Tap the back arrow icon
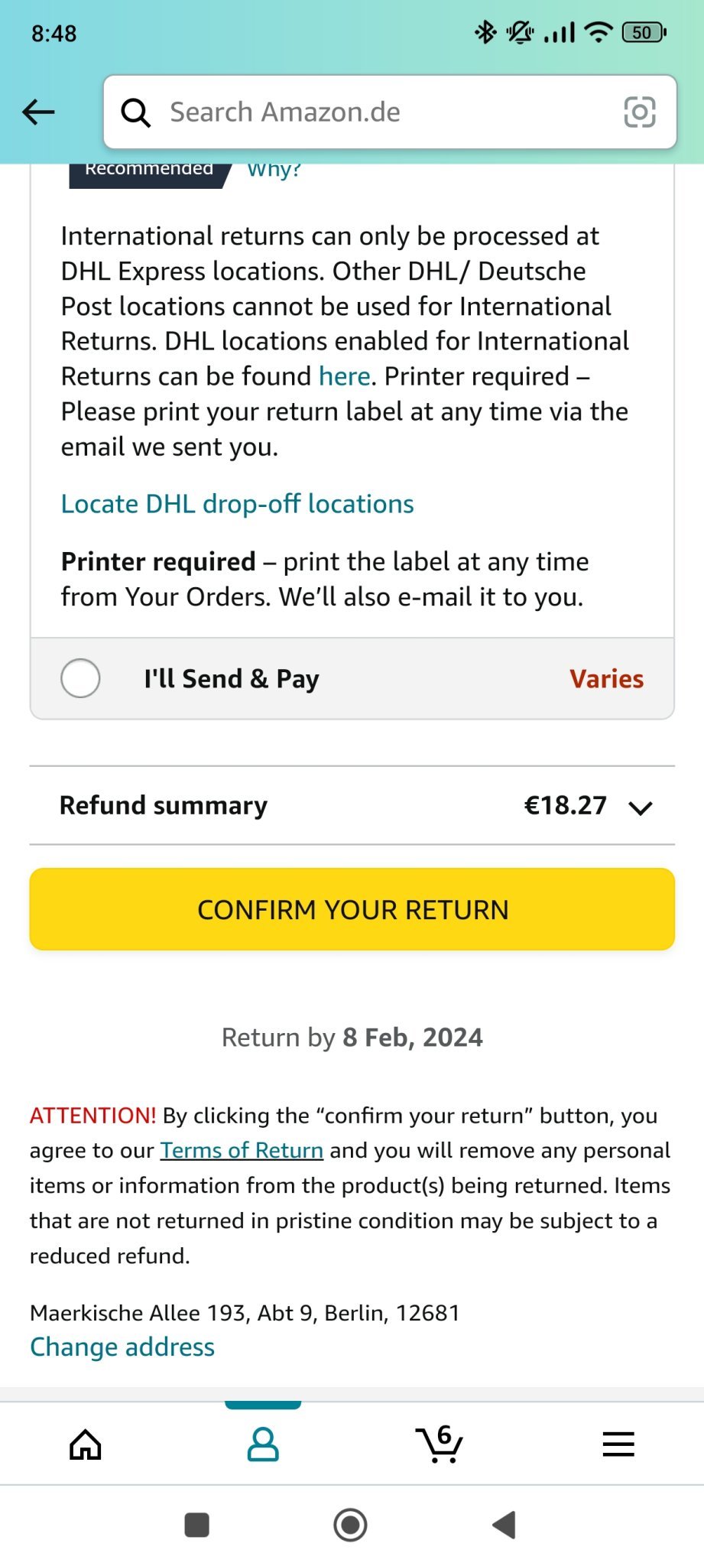704x1566 pixels. [38, 112]
